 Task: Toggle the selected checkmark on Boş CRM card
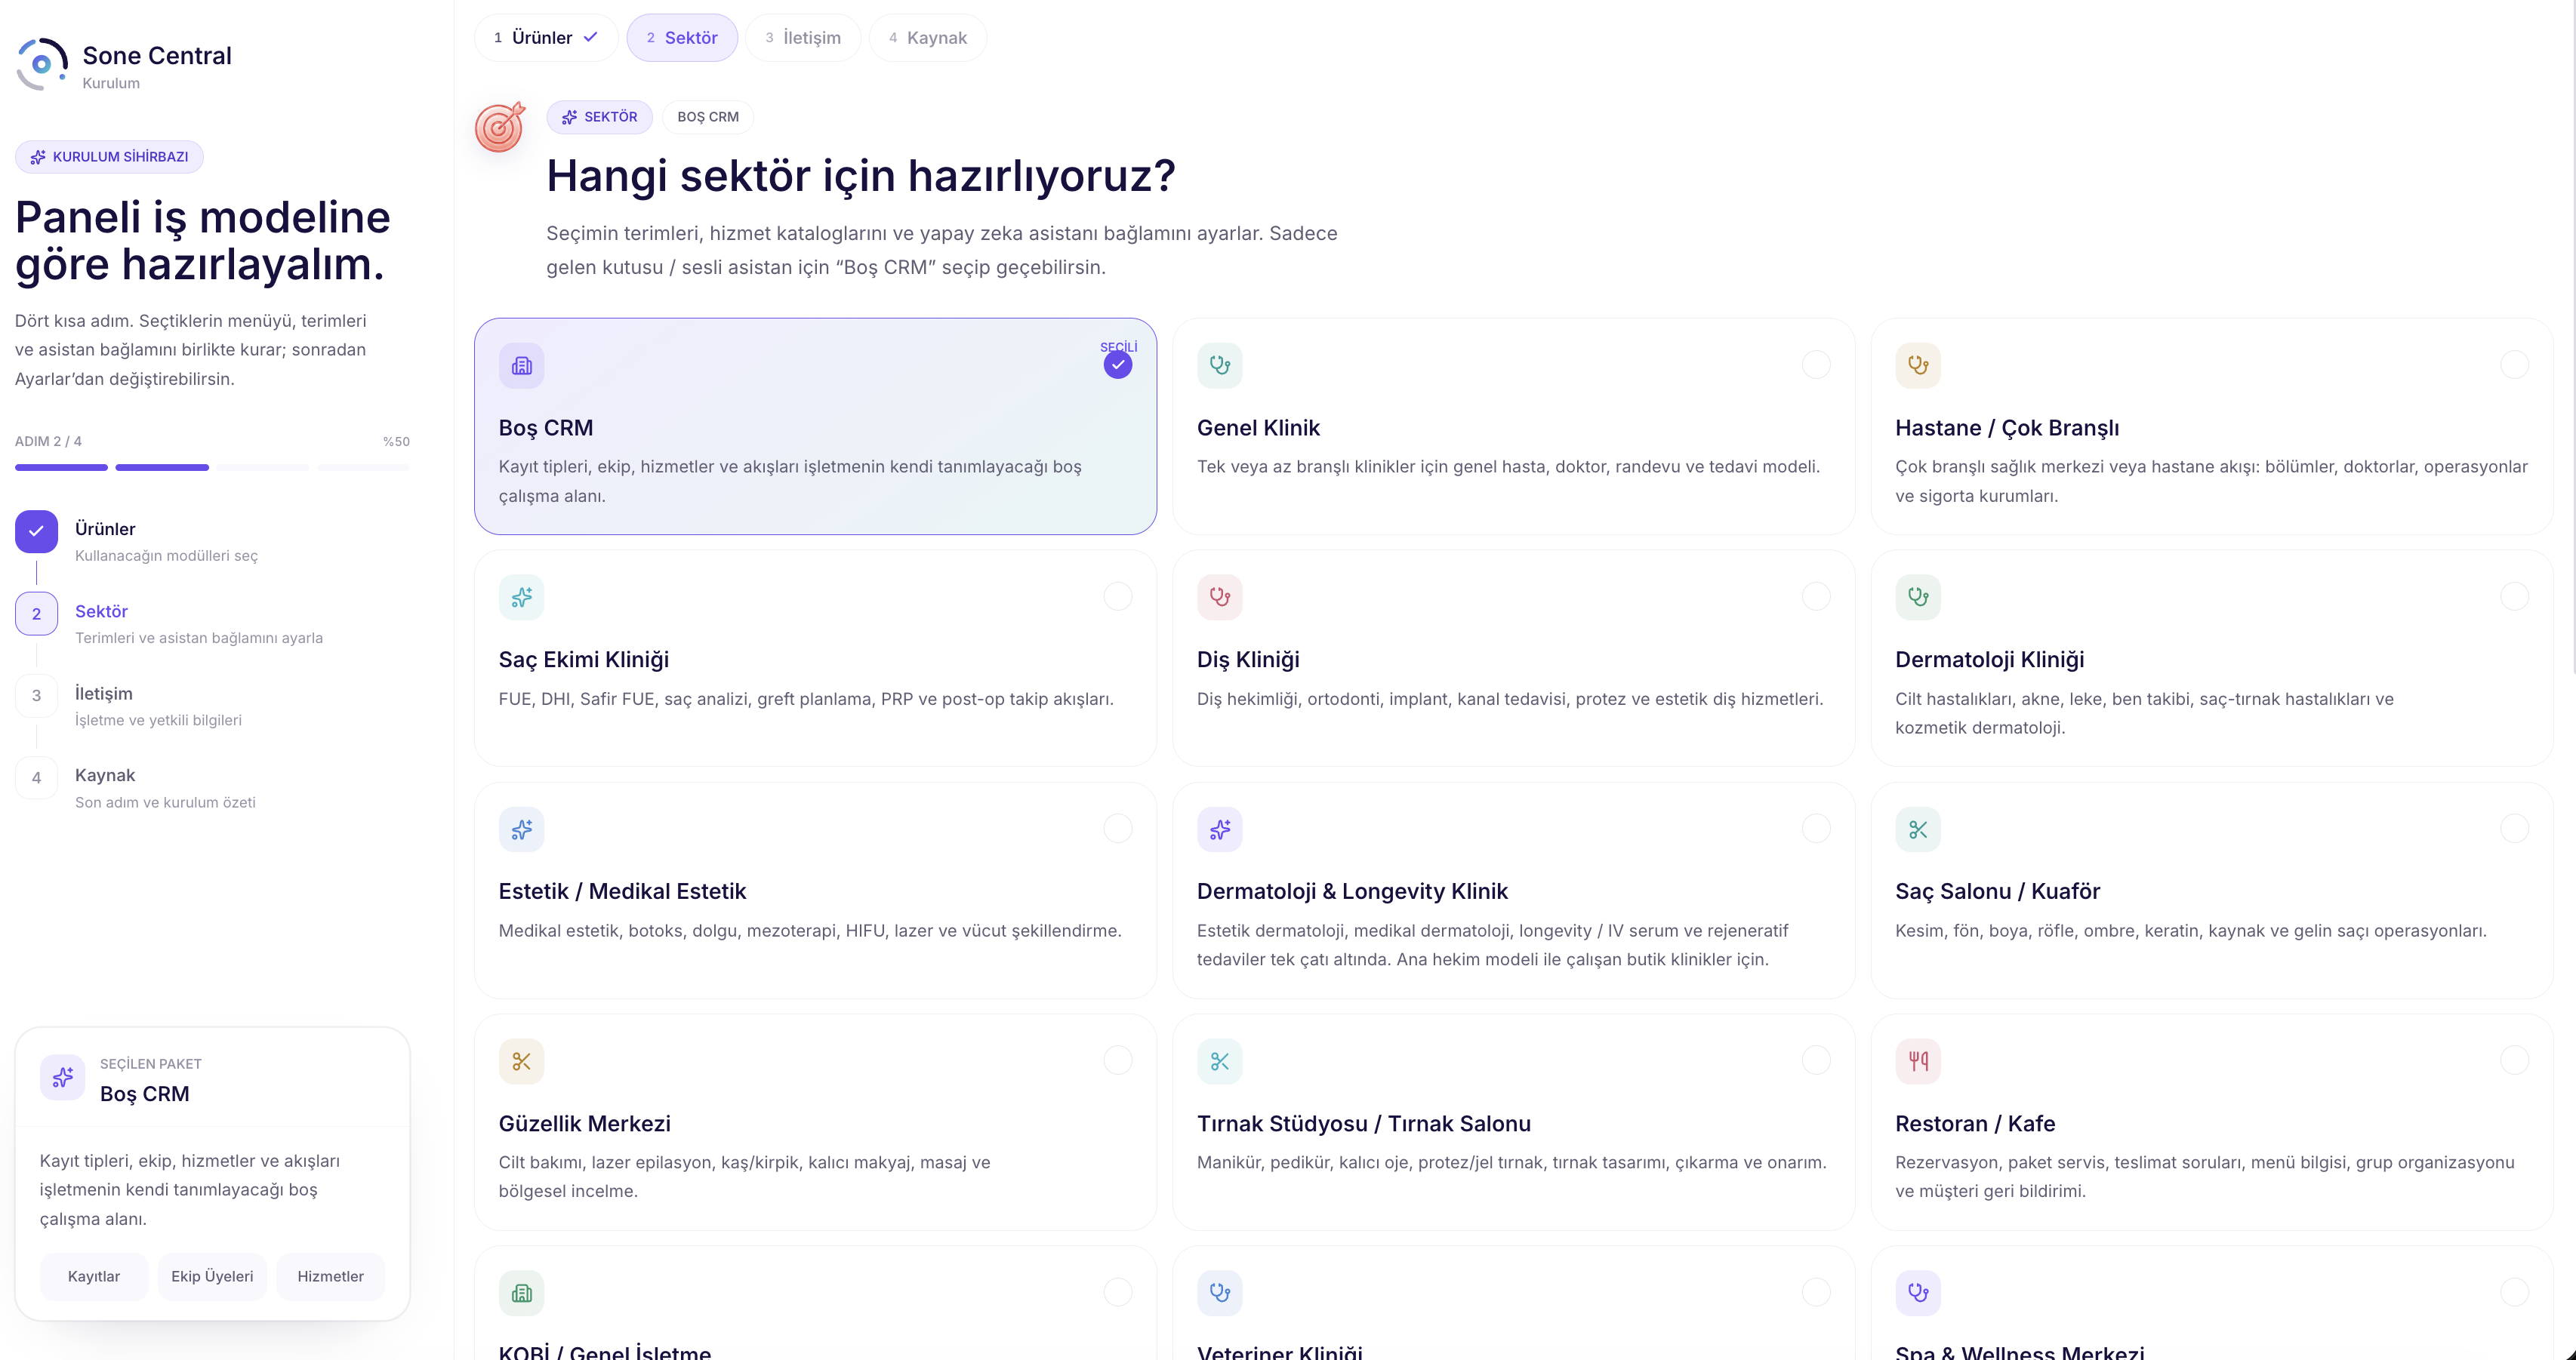[x=1118, y=365]
